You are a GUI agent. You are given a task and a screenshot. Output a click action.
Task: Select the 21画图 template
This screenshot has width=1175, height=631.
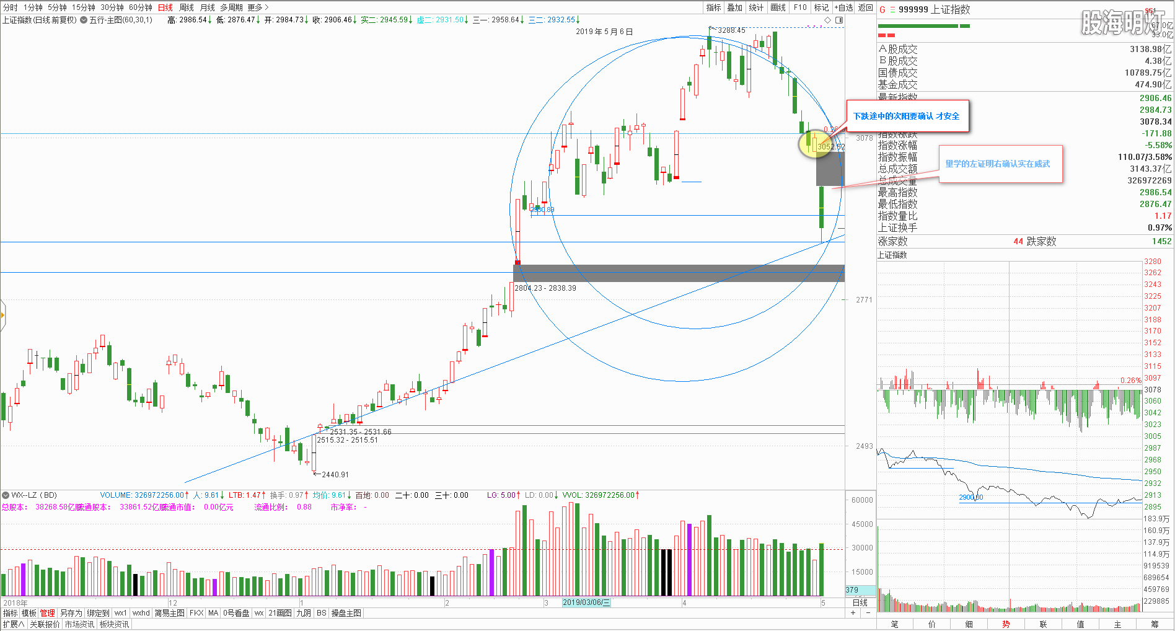pyautogui.click(x=280, y=613)
